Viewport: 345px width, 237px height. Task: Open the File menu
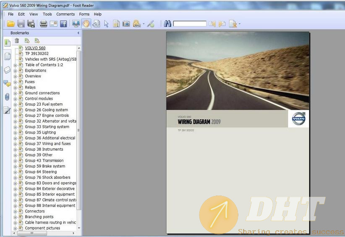click(10, 14)
